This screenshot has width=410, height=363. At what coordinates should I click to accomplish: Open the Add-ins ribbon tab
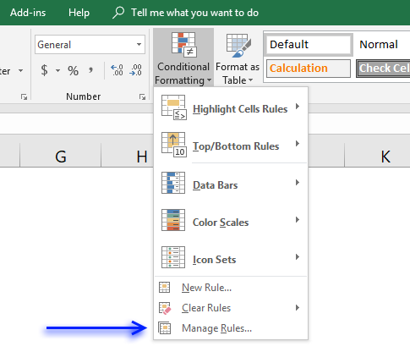[28, 13]
